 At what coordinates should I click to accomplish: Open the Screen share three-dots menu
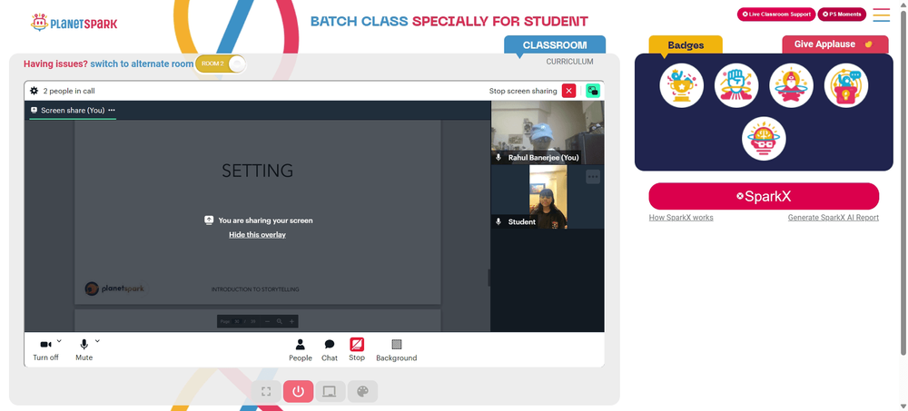pyautogui.click(x=112, y=110)
